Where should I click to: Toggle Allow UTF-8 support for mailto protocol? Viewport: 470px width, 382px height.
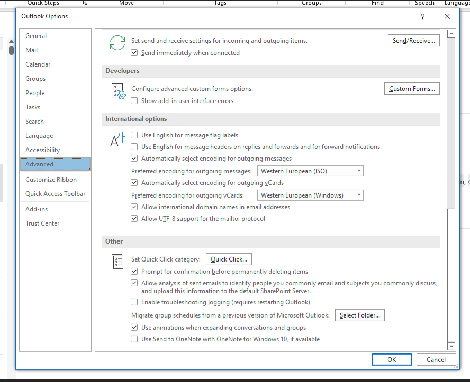(134, 219)
